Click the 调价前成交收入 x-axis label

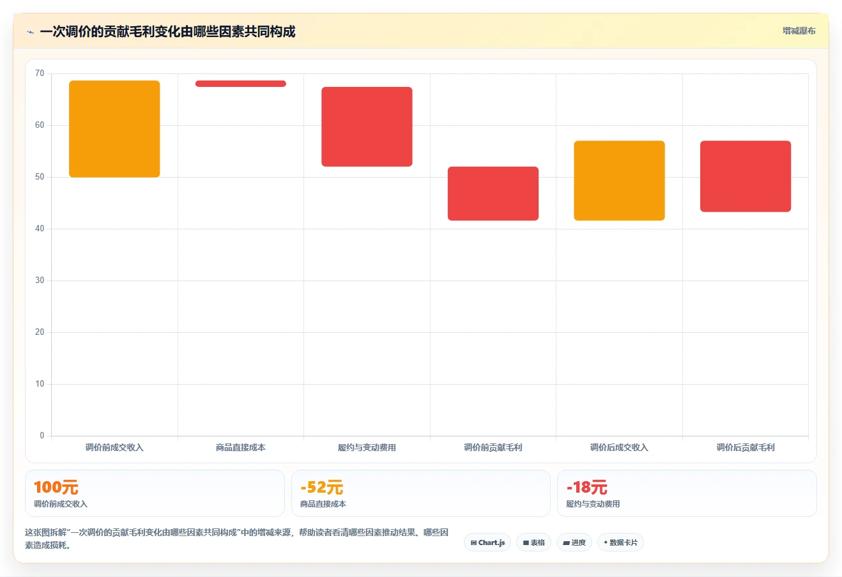point(114,447)
